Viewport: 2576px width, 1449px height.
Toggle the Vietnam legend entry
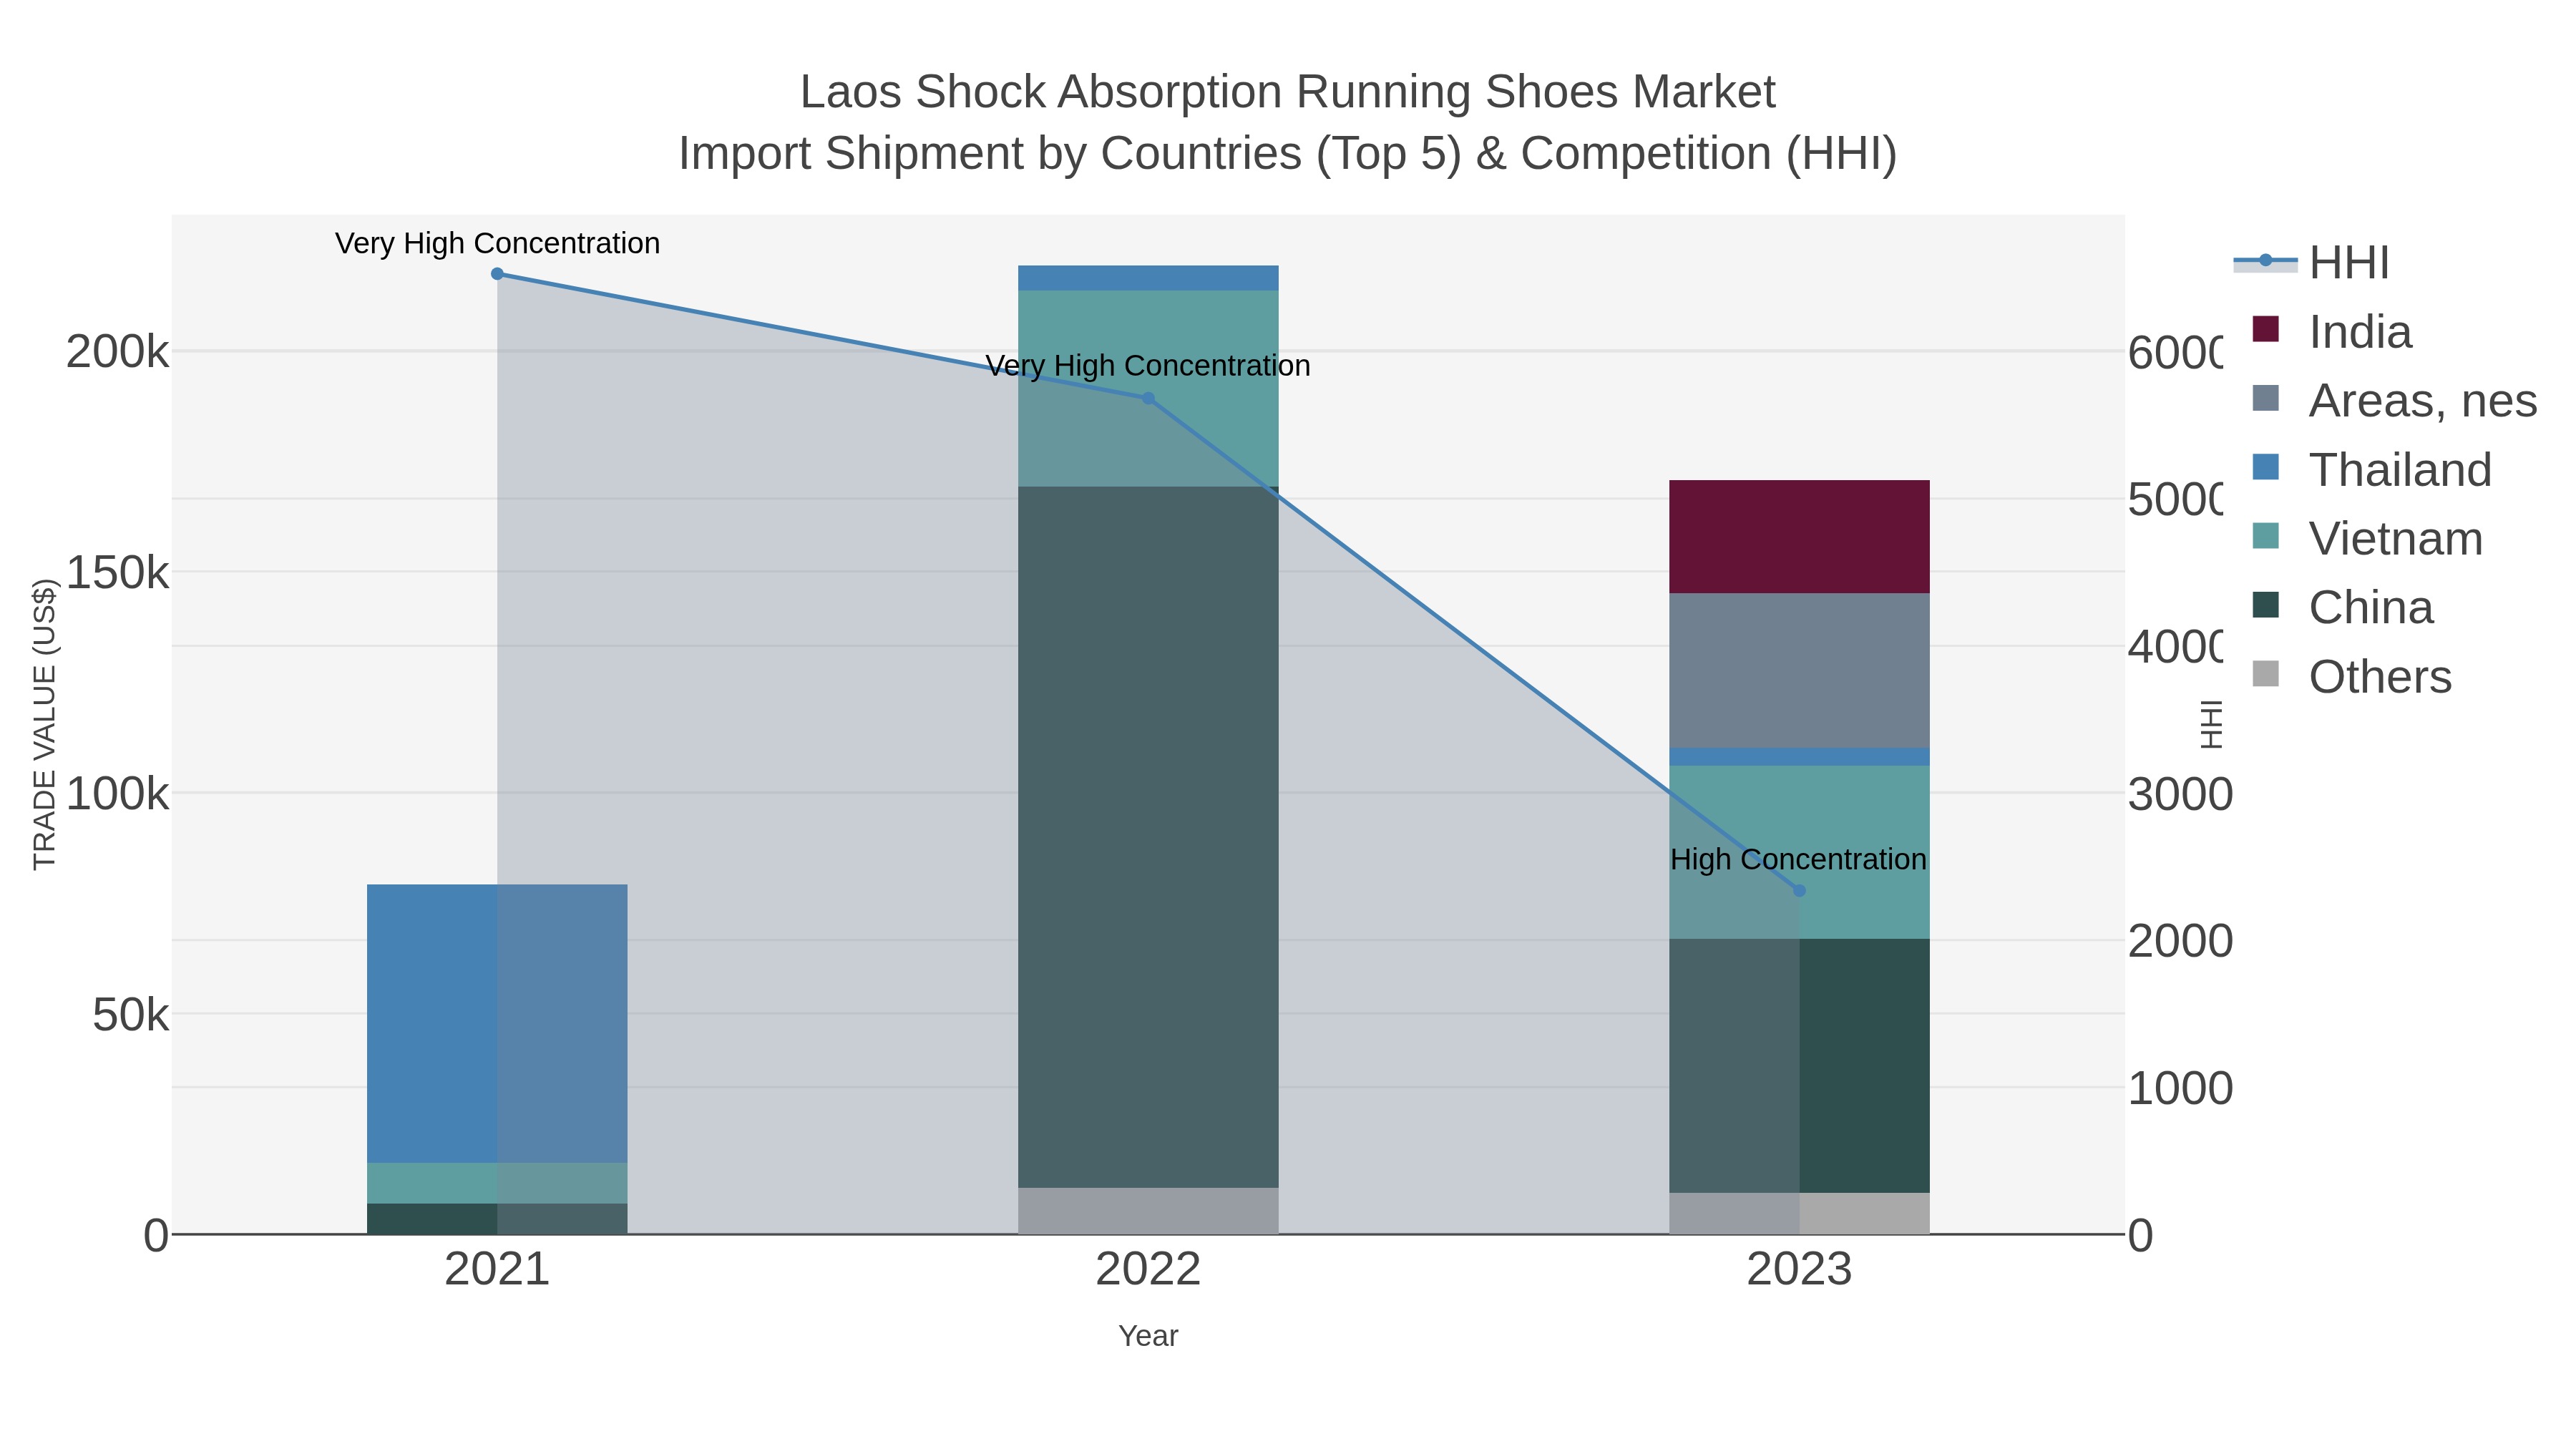coord(2367,539)
